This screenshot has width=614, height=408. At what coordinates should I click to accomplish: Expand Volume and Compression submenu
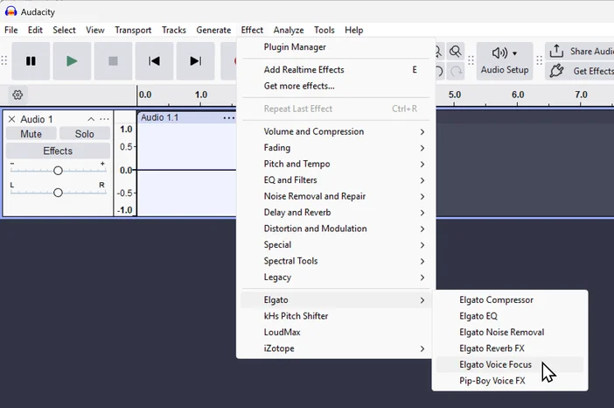pos(336,131)
